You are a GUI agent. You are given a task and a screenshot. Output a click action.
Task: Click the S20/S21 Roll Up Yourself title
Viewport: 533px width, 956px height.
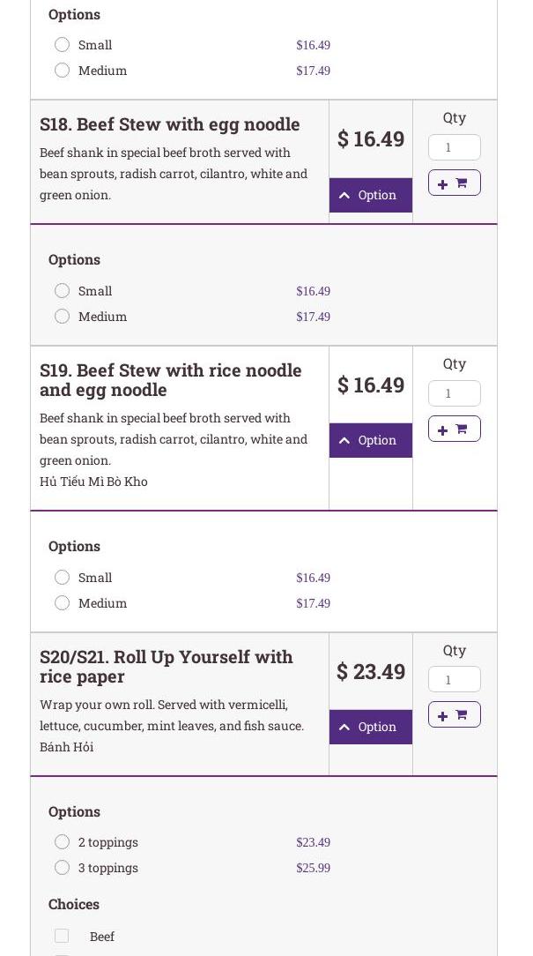point(167,667)
